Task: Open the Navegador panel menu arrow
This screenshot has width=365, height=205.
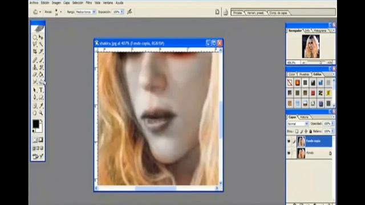Action: (334, 30)
